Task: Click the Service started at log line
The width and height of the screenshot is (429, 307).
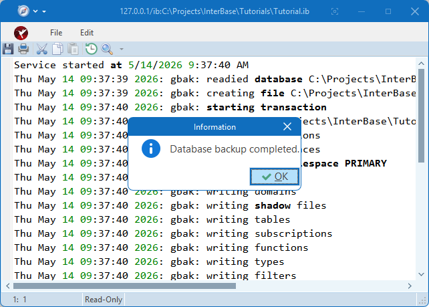Action: (x=132, y=65)
